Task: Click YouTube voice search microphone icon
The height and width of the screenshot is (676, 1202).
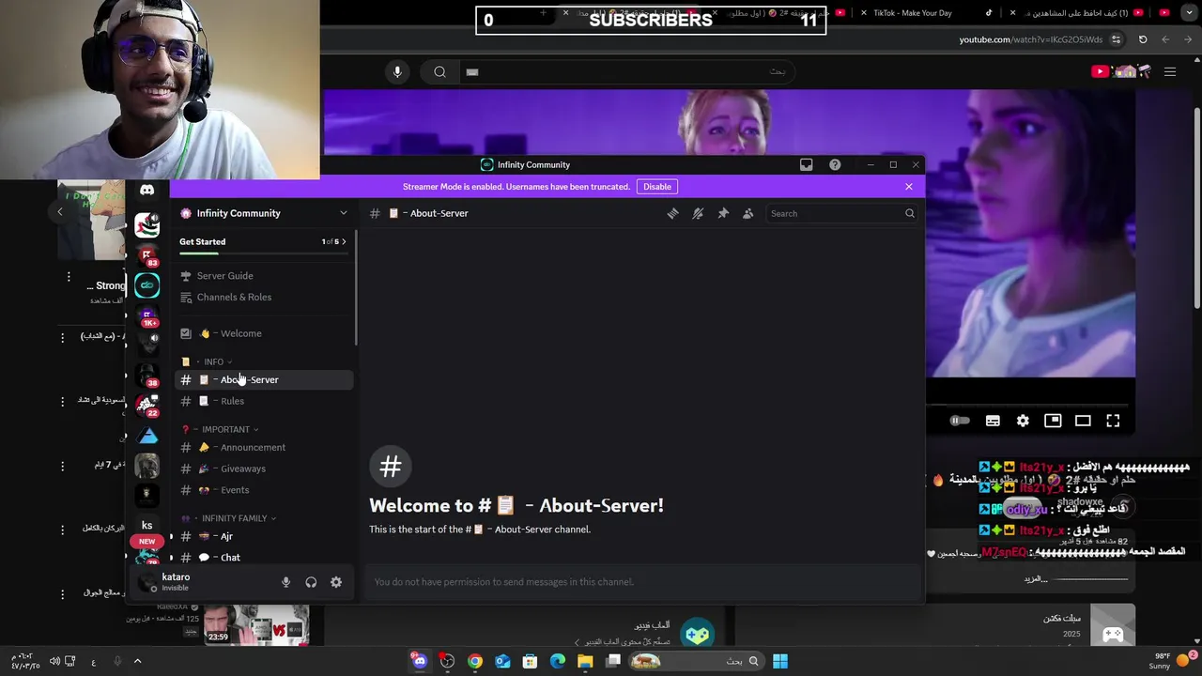Action: click(397, 71)
